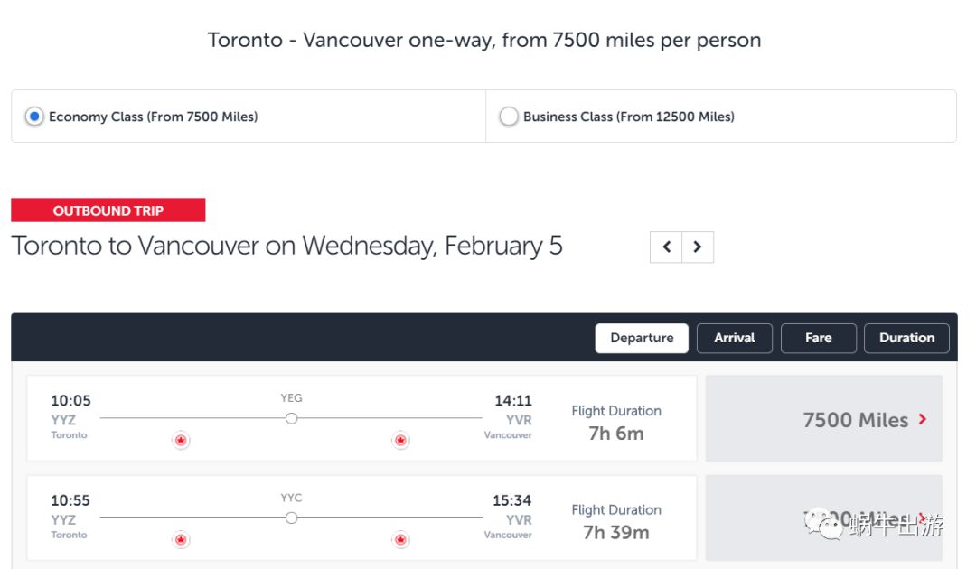Sort flights by Duration

click(x=906, y=338)
